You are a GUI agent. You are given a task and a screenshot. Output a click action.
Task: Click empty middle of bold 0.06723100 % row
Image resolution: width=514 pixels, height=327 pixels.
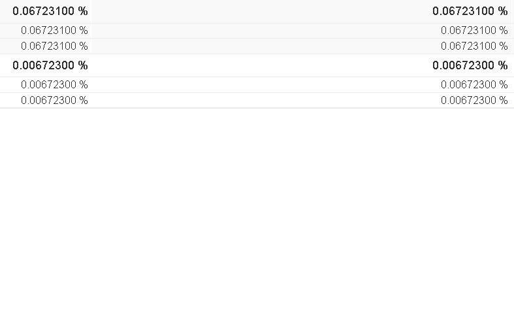[259, 11]
